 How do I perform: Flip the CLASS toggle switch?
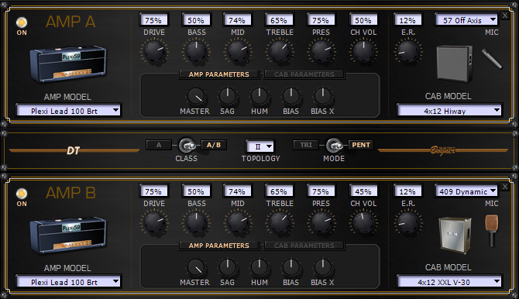pos(187,146)
